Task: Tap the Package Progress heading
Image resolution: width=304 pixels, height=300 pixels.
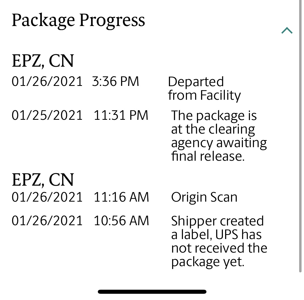Action: [78, 21]
